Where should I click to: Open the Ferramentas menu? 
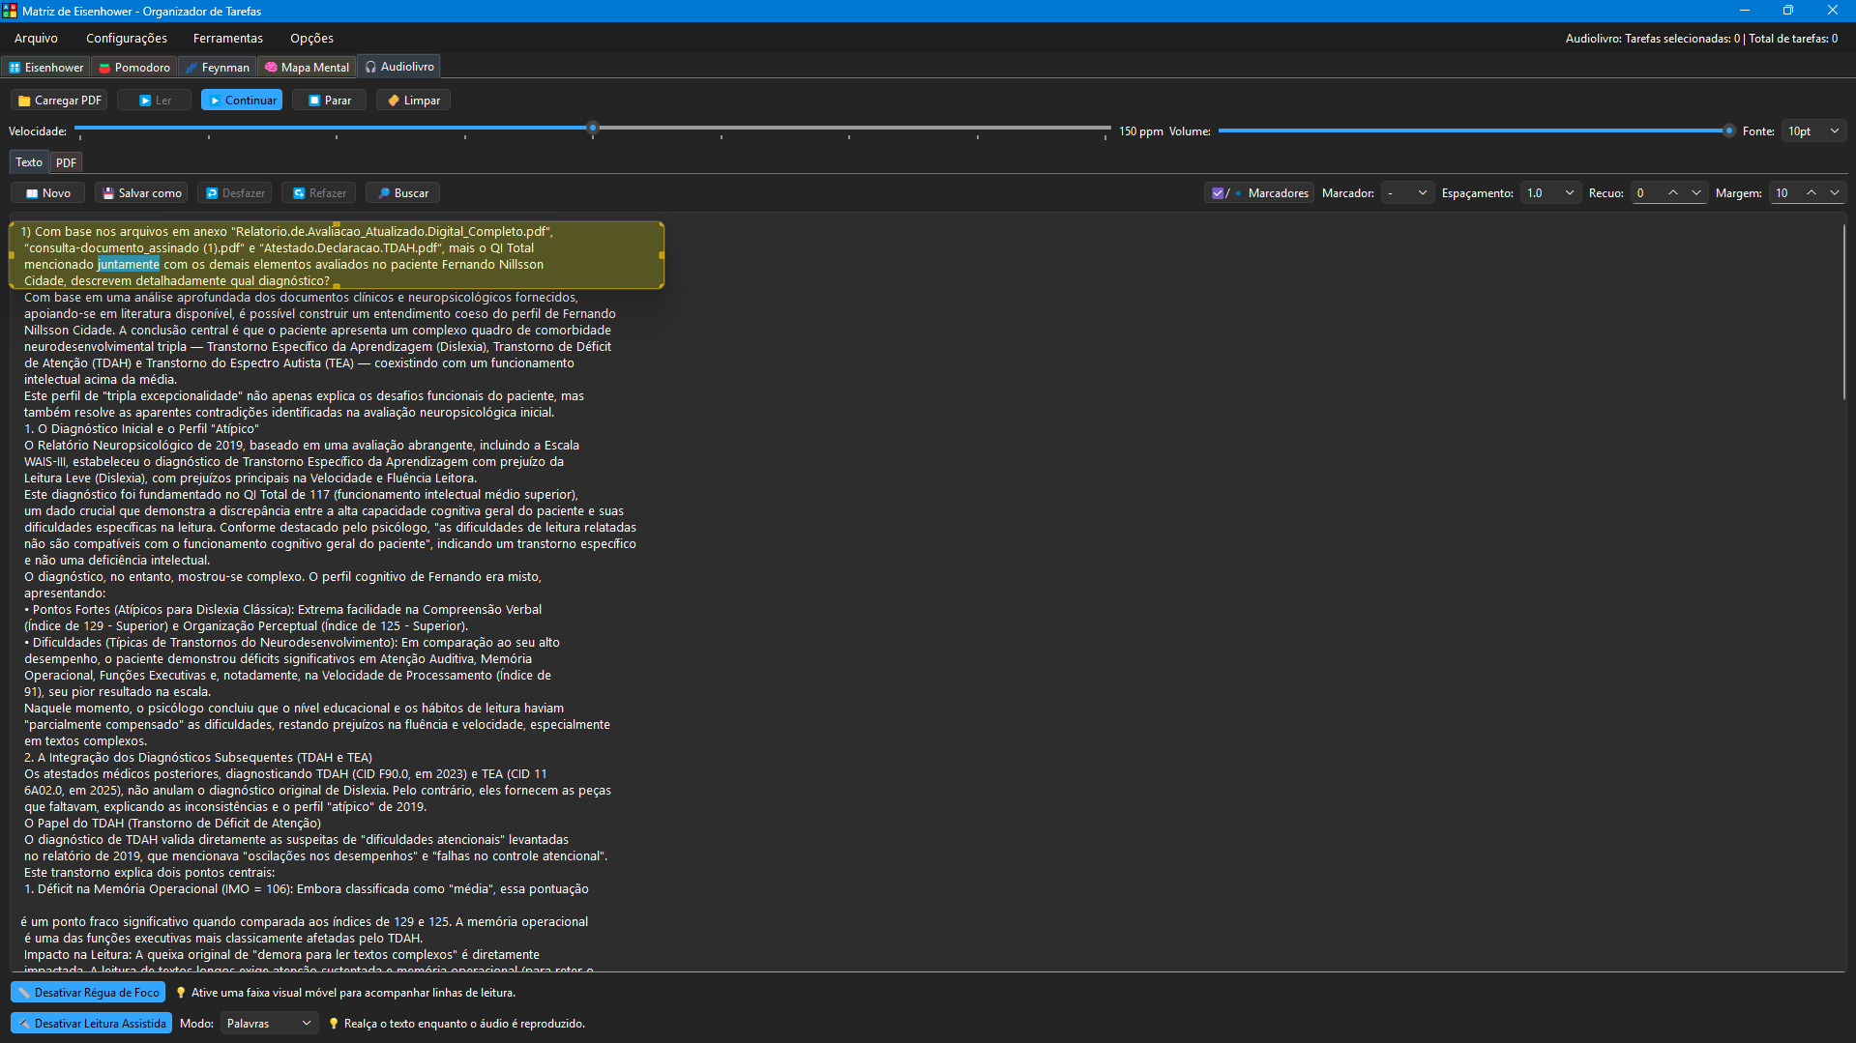[x=228, y=39]
